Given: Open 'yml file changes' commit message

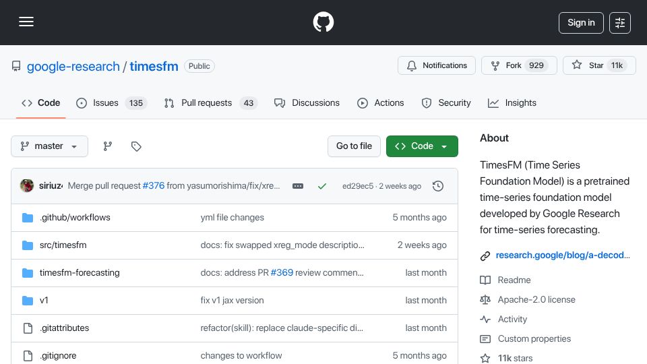Looking at the screenshot, I should click(233, 218).
